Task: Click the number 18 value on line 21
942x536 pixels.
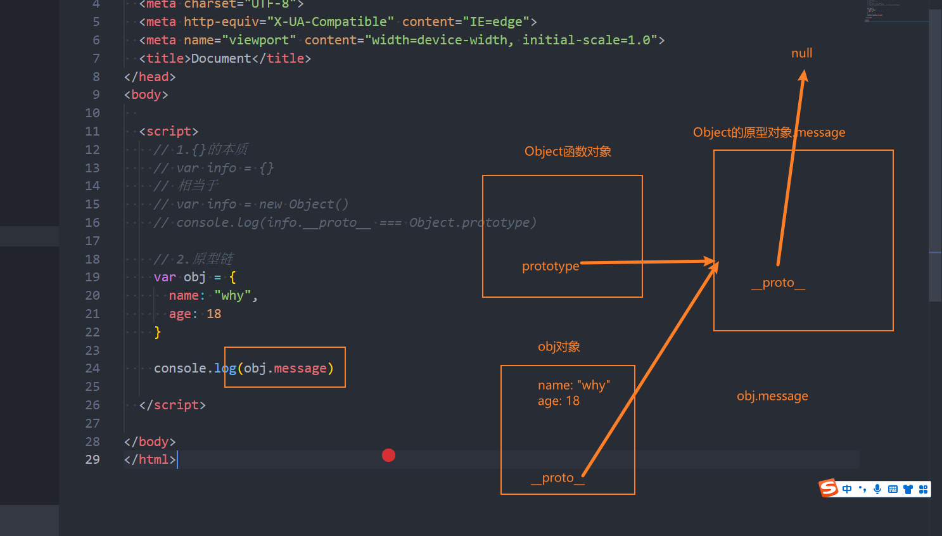Action: point(214,314)
